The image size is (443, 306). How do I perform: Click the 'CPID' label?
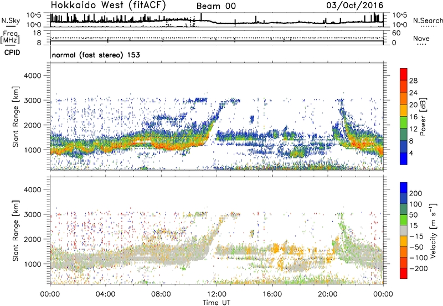(x=12, y=52)
